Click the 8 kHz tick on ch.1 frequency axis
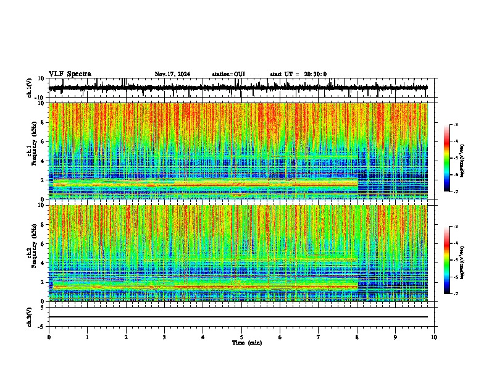489x378 pixels. (x=43, y=122)
